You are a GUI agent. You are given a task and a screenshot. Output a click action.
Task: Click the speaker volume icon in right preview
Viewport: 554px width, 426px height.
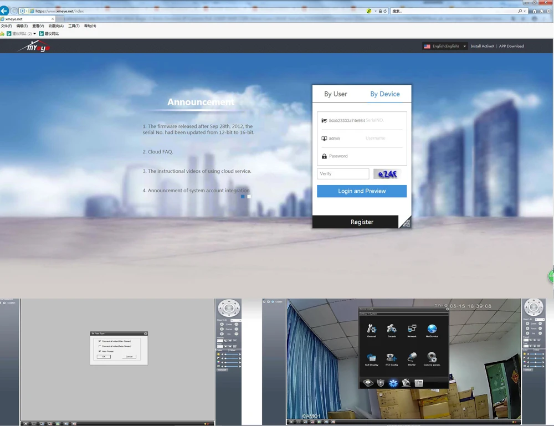click(x=515, y=422)
